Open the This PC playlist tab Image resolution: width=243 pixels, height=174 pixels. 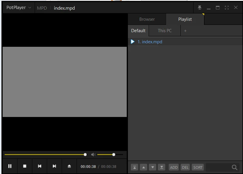[165, 31]
